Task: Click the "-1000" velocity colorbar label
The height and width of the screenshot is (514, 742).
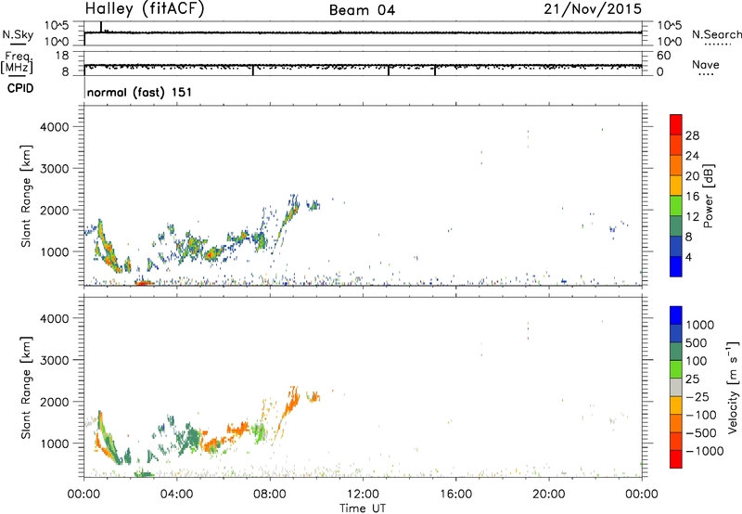Action: (705, 451)
